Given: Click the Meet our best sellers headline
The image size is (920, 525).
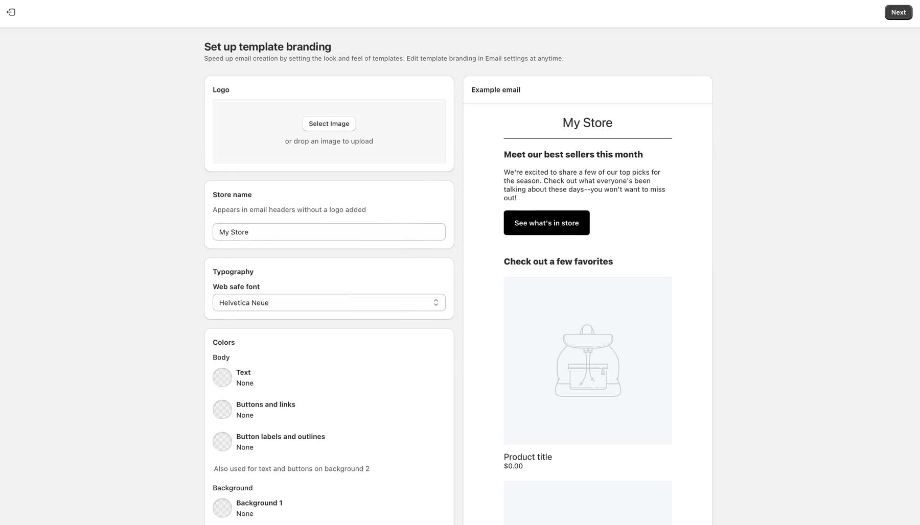Looking at the screenshot, I should click(573, 154).
